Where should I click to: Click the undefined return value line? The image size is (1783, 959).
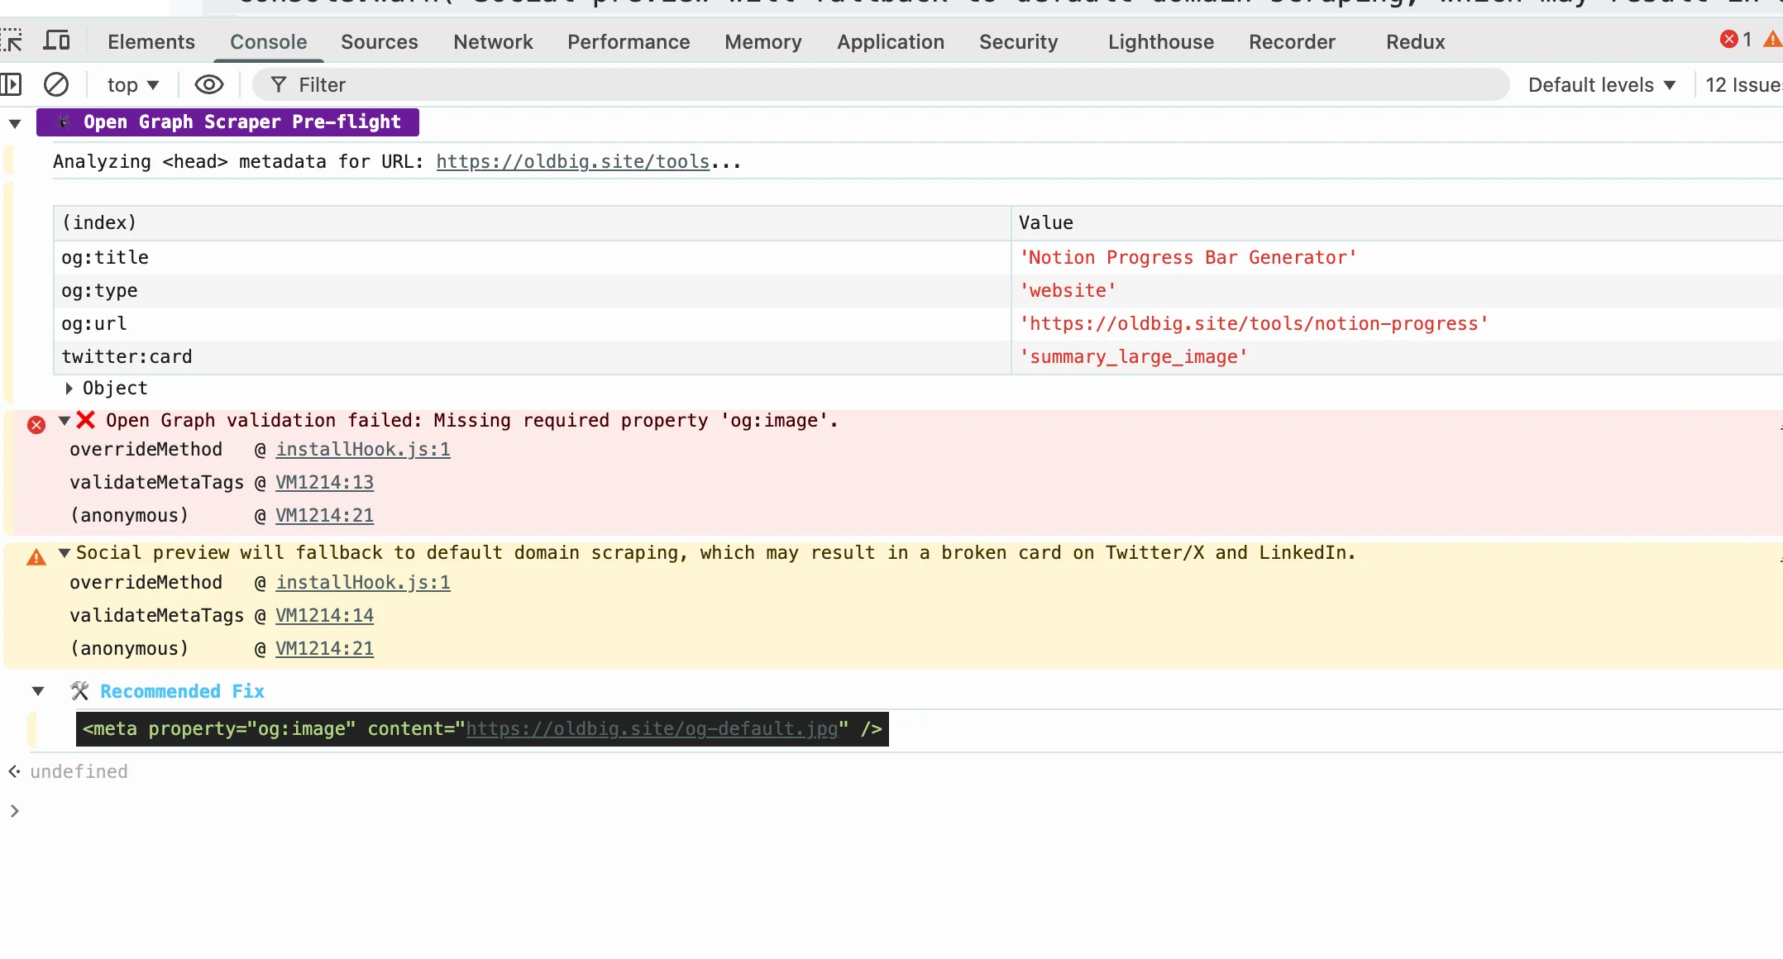[79, 771]
